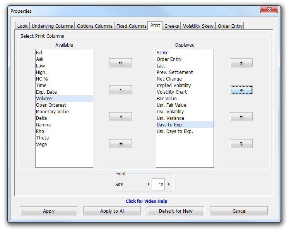Switch to the Greeks tab
The image size is (289, 232).
point(171,26)
